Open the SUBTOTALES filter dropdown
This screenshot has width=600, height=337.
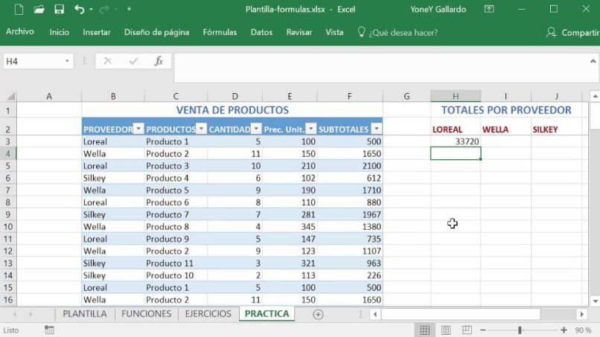pos(377,129)
